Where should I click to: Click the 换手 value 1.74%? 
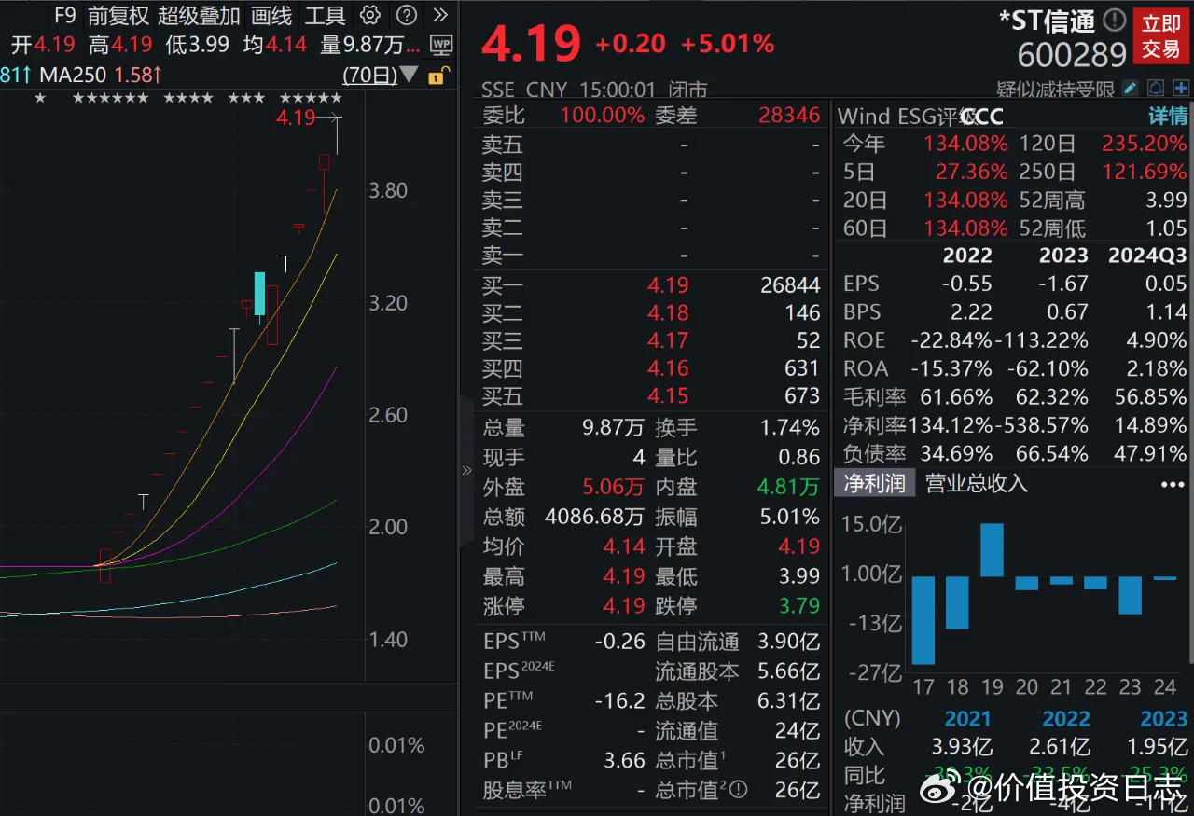tap(790, 428)
